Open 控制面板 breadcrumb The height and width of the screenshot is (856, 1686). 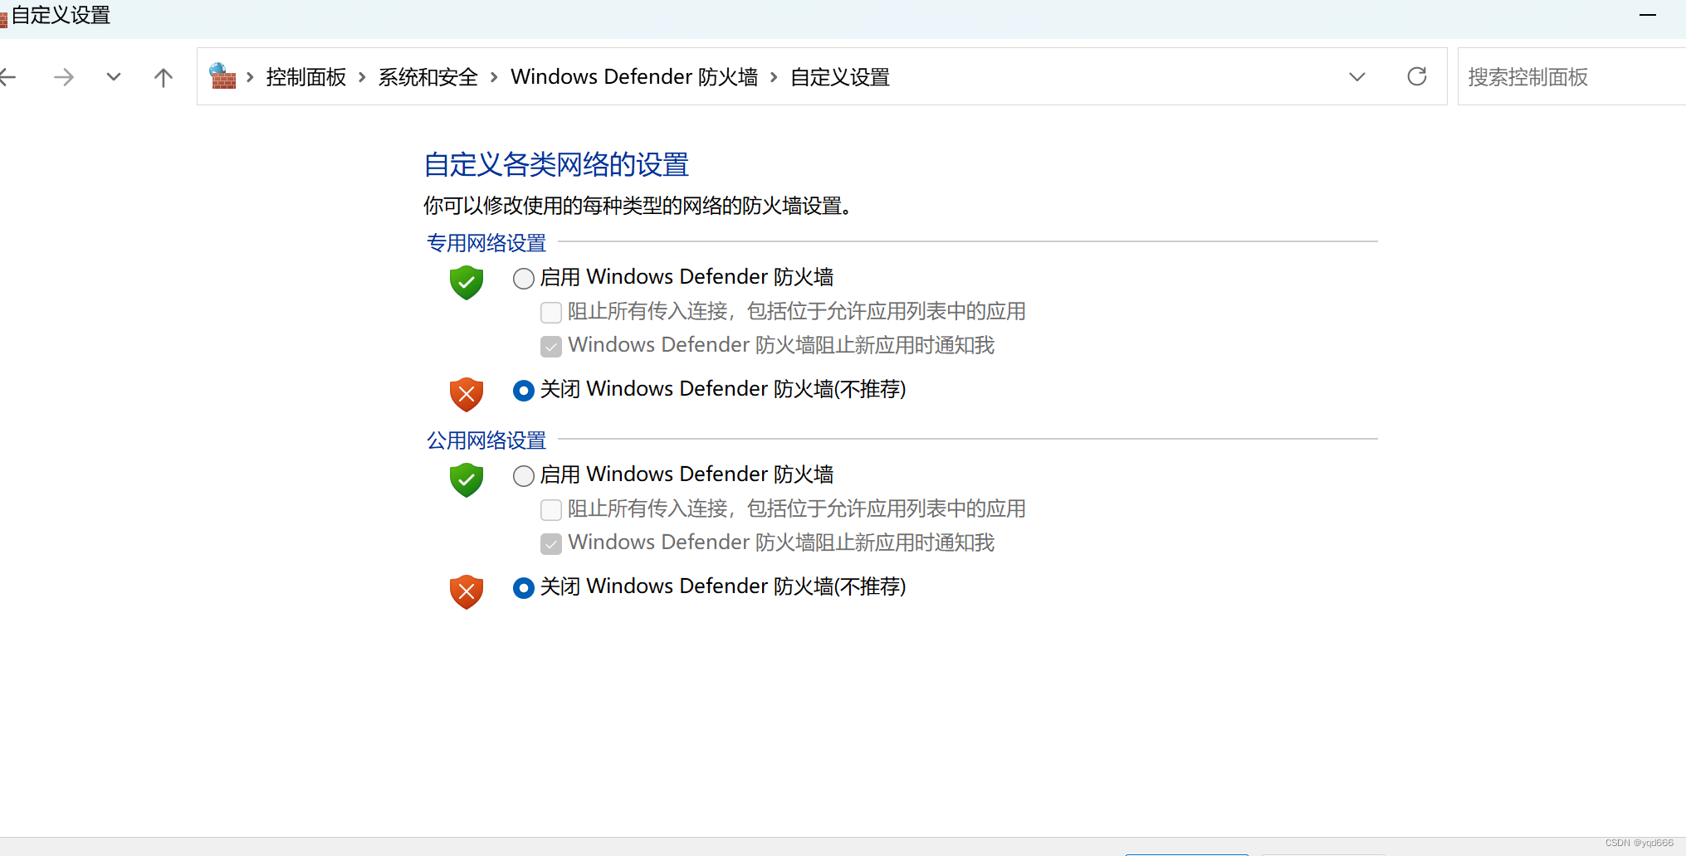point(306,77)
